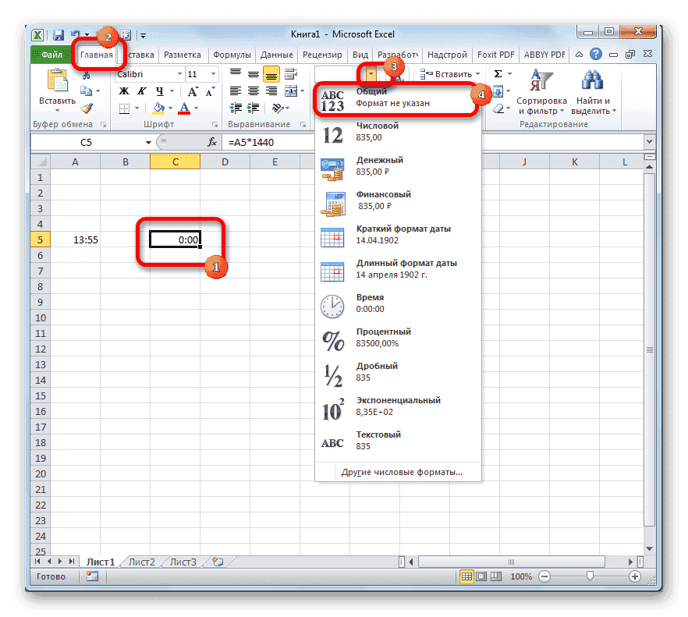Toggle italic formatting
This screenshot has width=688, height=617.
point(142,90)
